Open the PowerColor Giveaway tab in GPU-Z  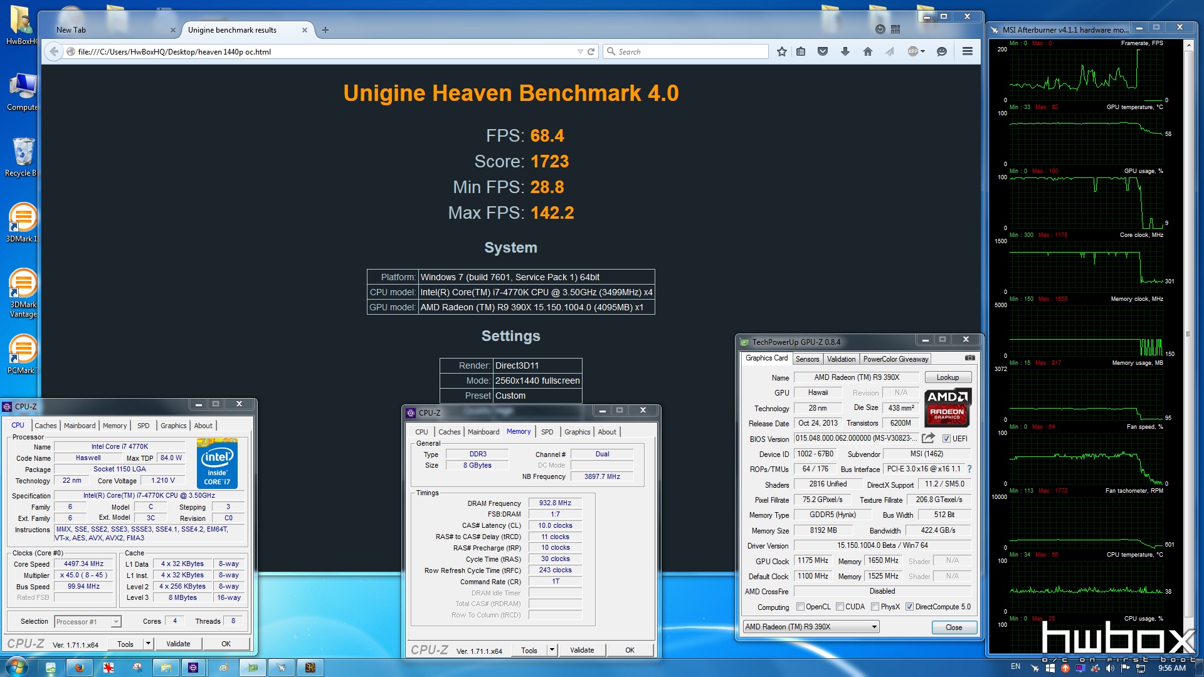(895, 359)
